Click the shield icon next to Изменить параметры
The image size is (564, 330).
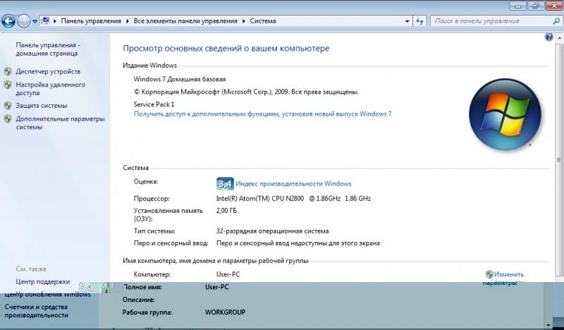point(489,274)
